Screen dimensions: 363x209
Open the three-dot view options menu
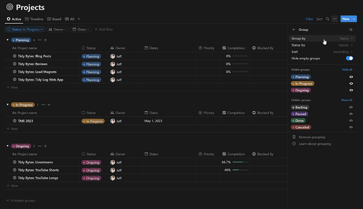335,19
